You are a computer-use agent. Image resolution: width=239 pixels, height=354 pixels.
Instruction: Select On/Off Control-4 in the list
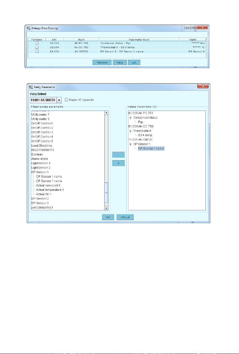tap(42, 137)
